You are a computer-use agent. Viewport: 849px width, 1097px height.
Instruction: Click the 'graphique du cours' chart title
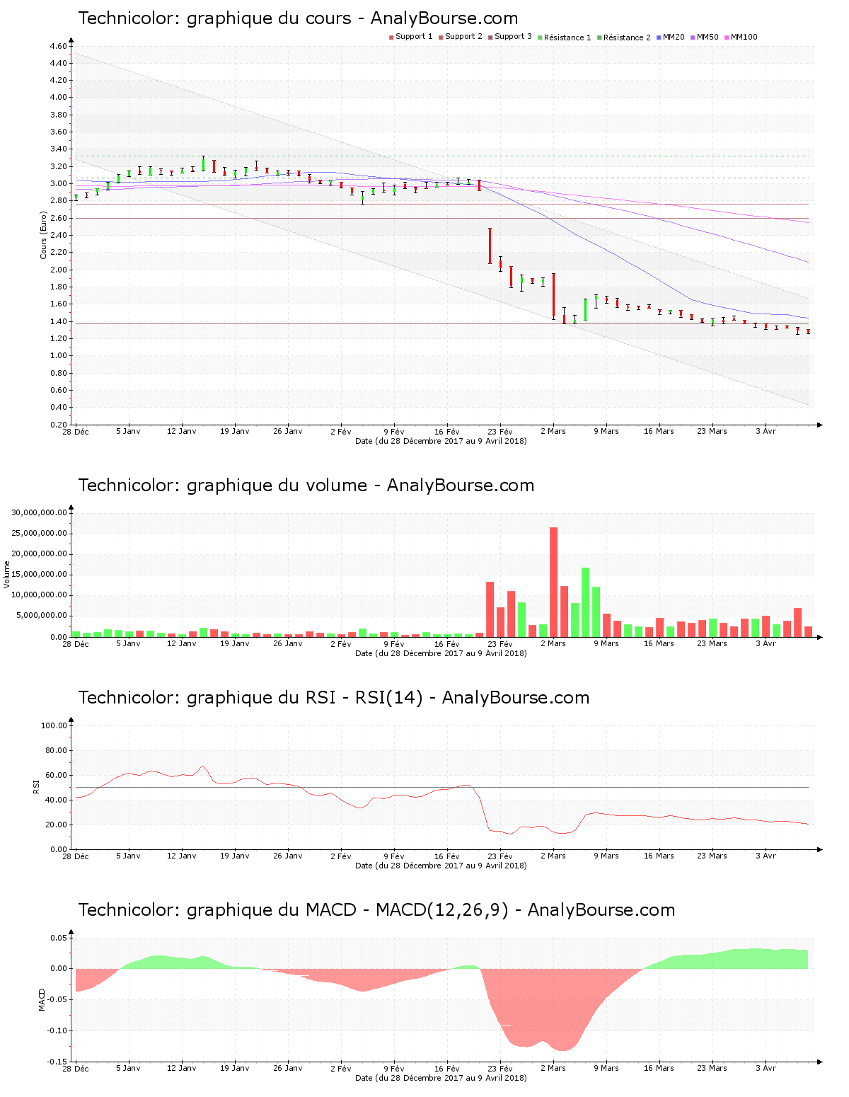tap(298, 18)
